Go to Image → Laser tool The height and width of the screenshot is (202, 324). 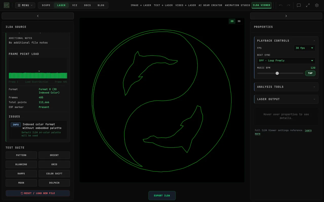[x=141, y=5]
